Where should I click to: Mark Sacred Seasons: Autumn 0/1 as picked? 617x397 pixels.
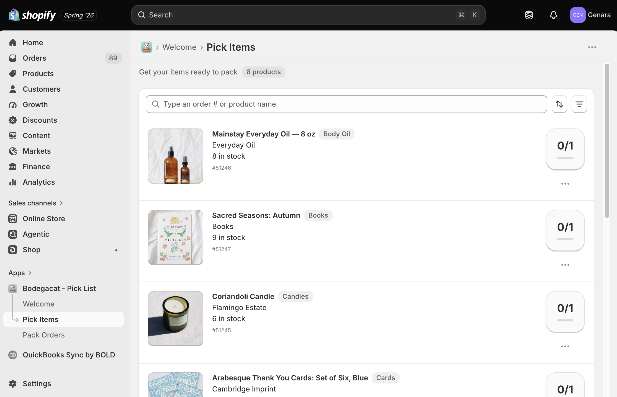pos(565,230)
